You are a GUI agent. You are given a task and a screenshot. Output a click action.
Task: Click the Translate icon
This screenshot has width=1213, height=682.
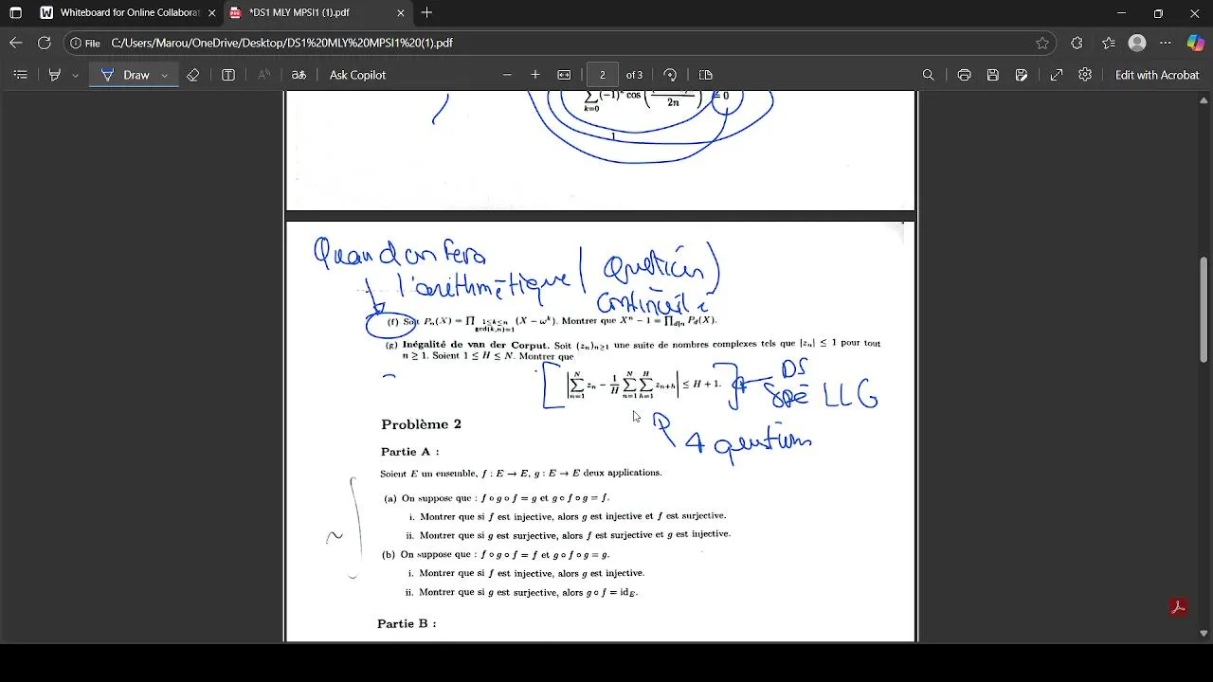point(299,75)
